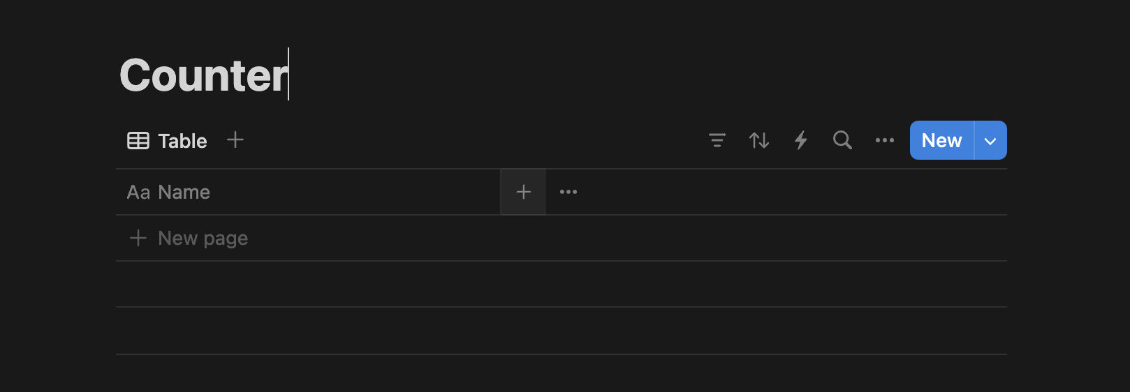This screenshot has height=392, width=1130.
Task: Open the Name column header menu
Action: [x=184, y=192]
